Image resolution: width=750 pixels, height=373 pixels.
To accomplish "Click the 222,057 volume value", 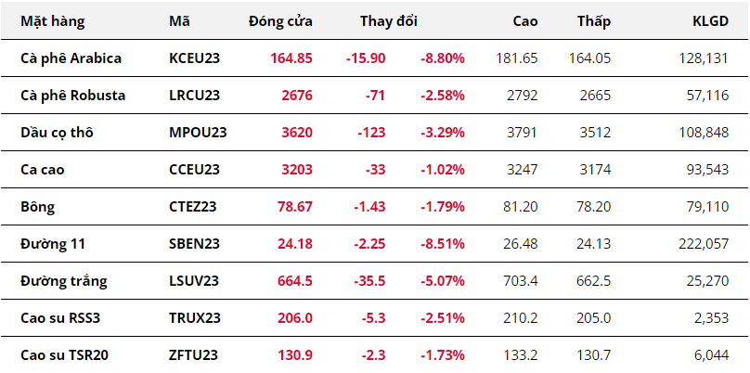I will (x=704, y=243).
